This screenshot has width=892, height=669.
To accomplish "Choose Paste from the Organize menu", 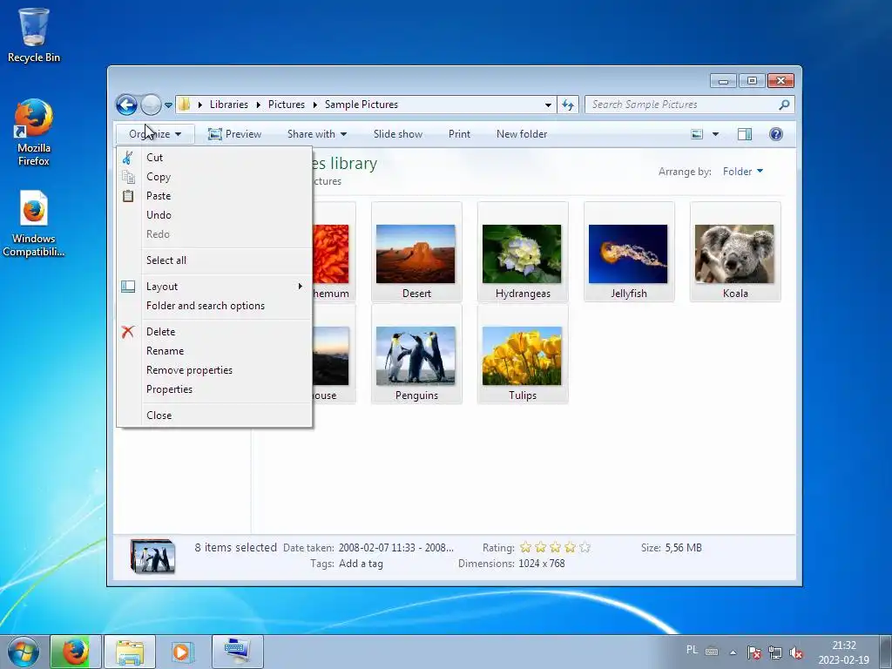I will 214,196.
